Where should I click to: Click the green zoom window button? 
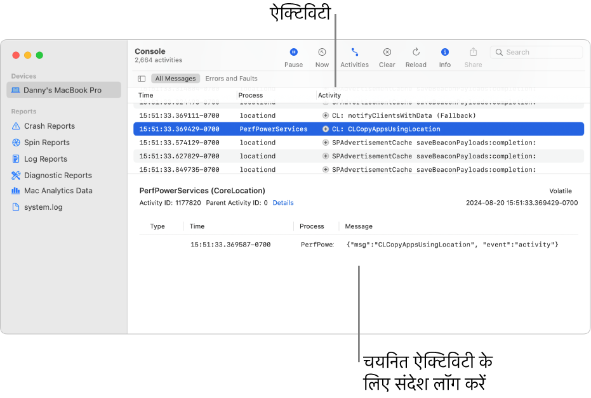(39, 55)
